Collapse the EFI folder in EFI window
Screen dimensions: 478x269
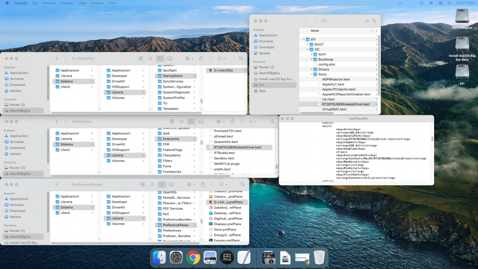coord(304,40)
